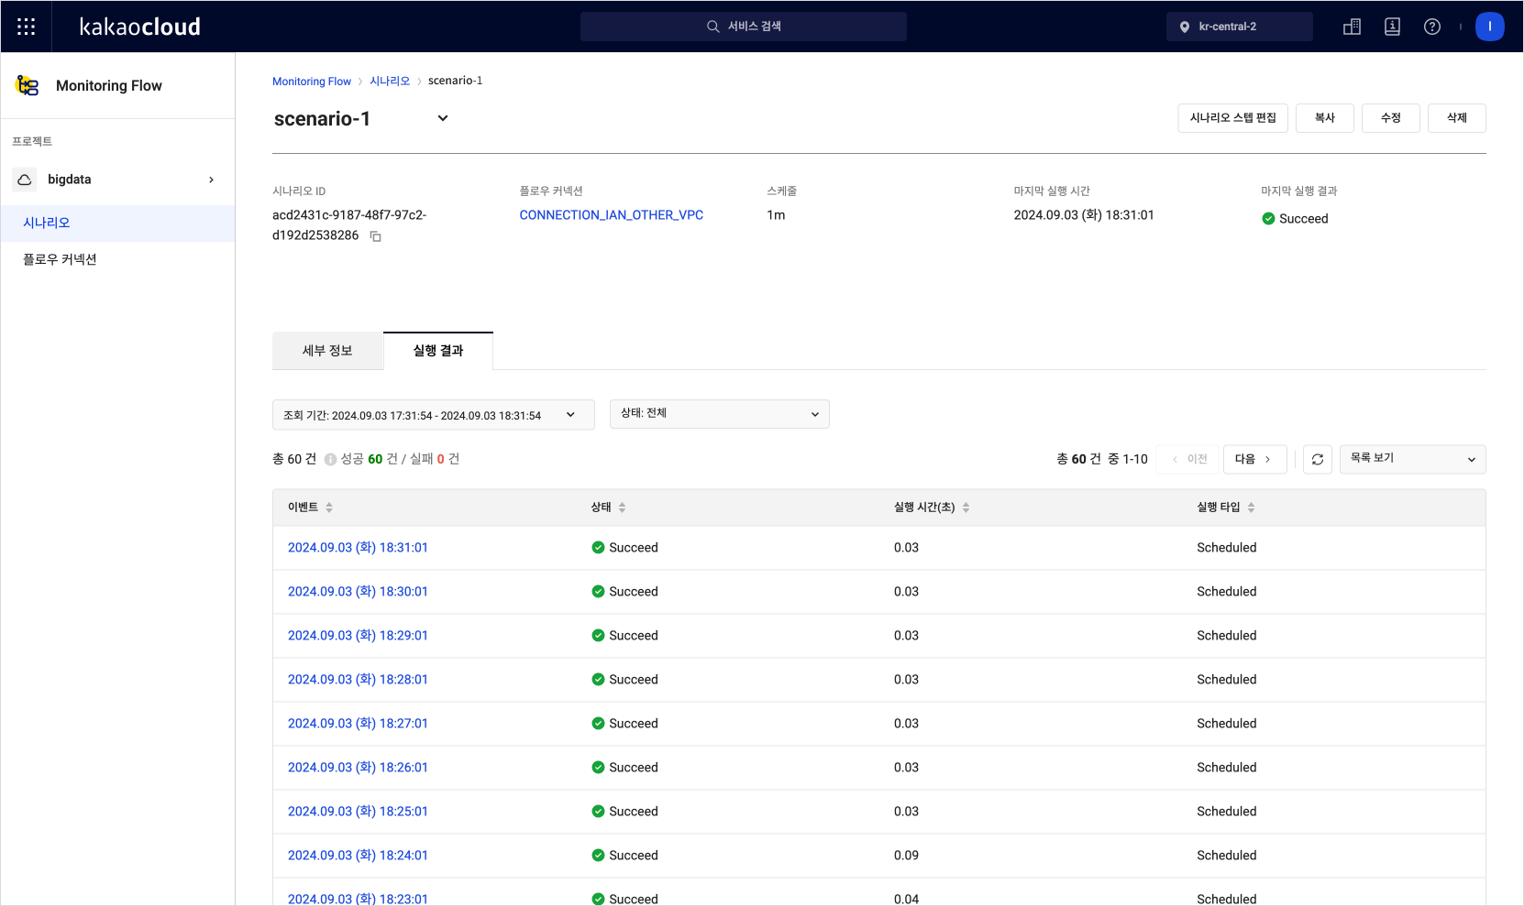Image resolution: width=1524 pixels, height=906 pixels.
Task: Open event 2024.09.03 (화) 18:28:01
Action: (x=358, y=680)
